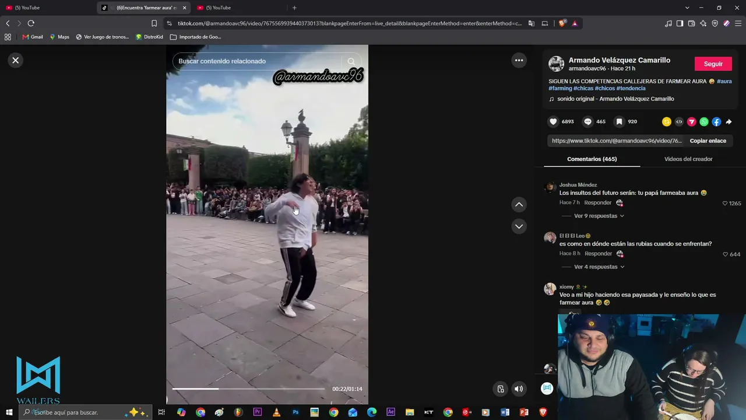
Task: Repost the video with the yellow icon
Action: pos(667,122)
